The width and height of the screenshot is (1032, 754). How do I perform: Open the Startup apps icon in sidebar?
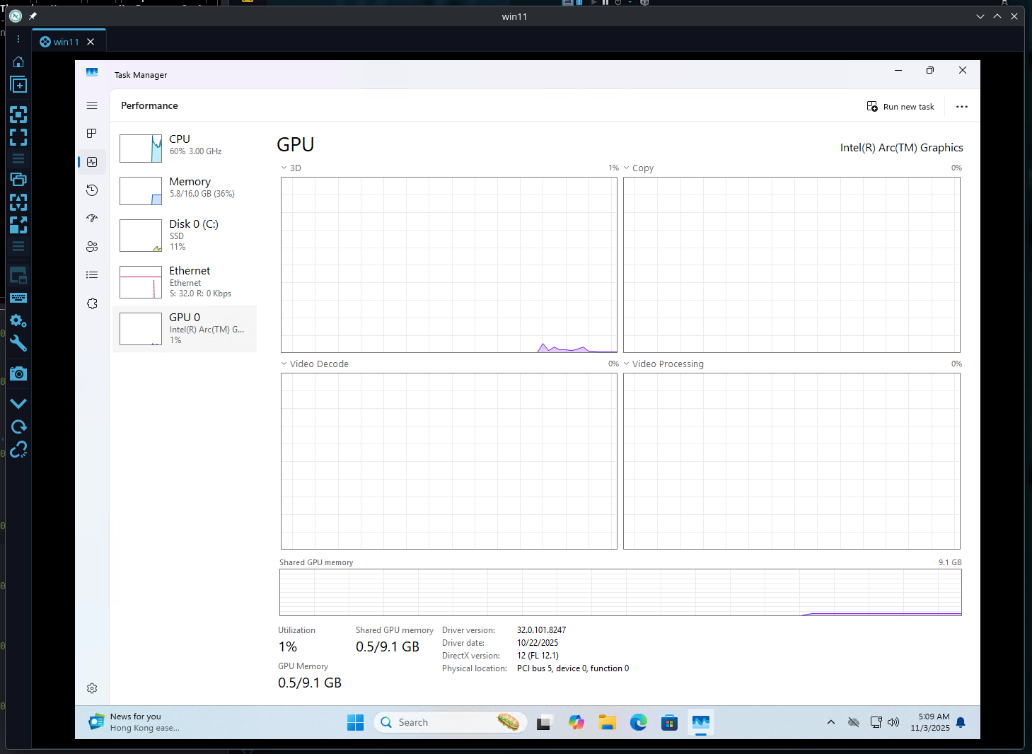[x=92, y=219]
